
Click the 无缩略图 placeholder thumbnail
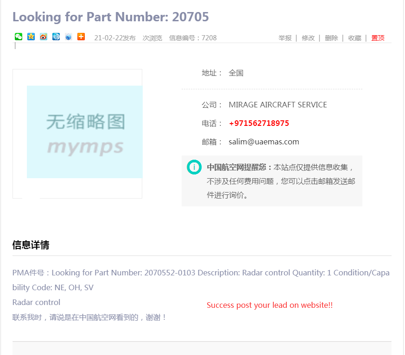84,132
